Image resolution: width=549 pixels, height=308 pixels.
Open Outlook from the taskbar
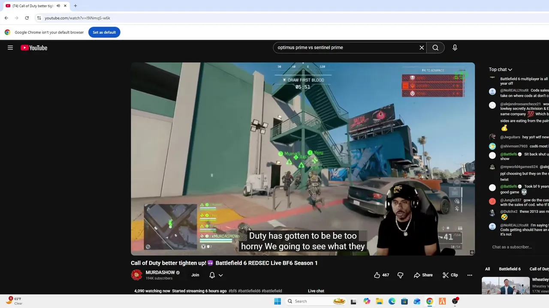tap(417, 301)
